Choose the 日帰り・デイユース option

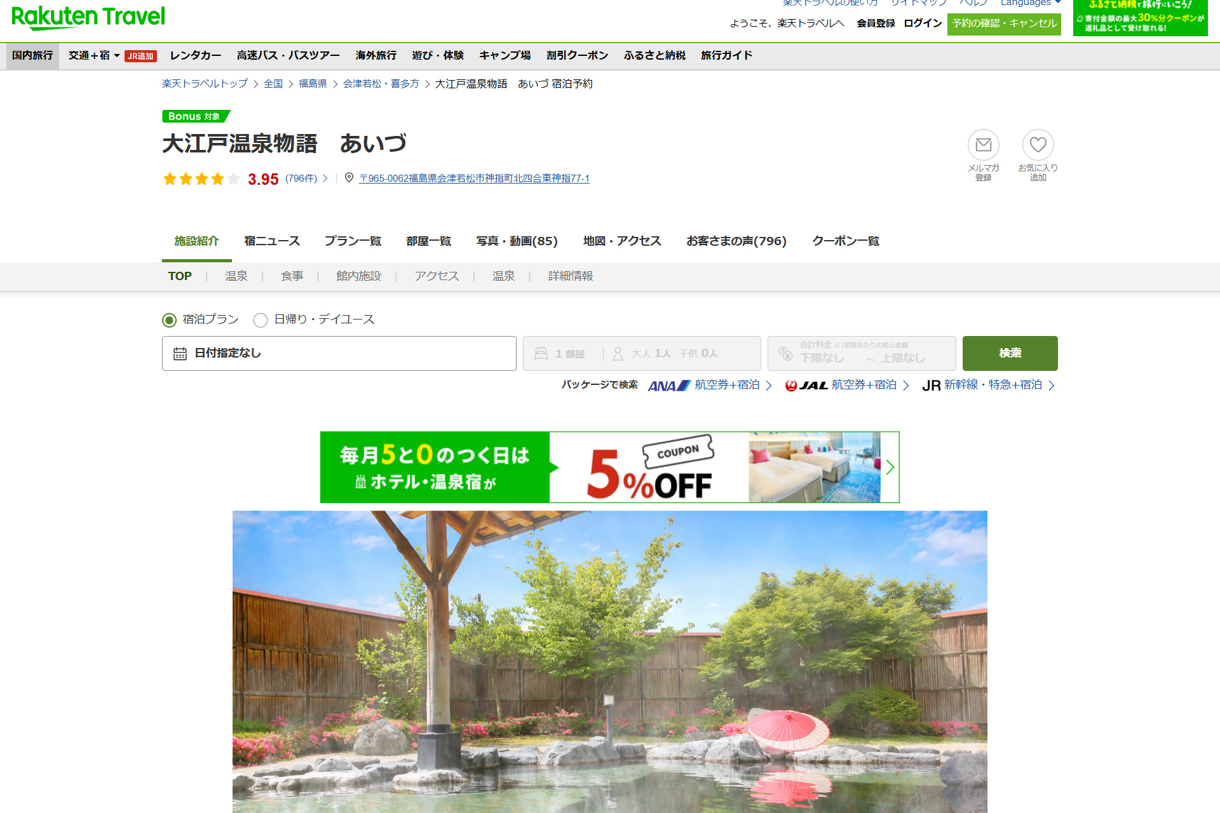[x=260, y=320]
